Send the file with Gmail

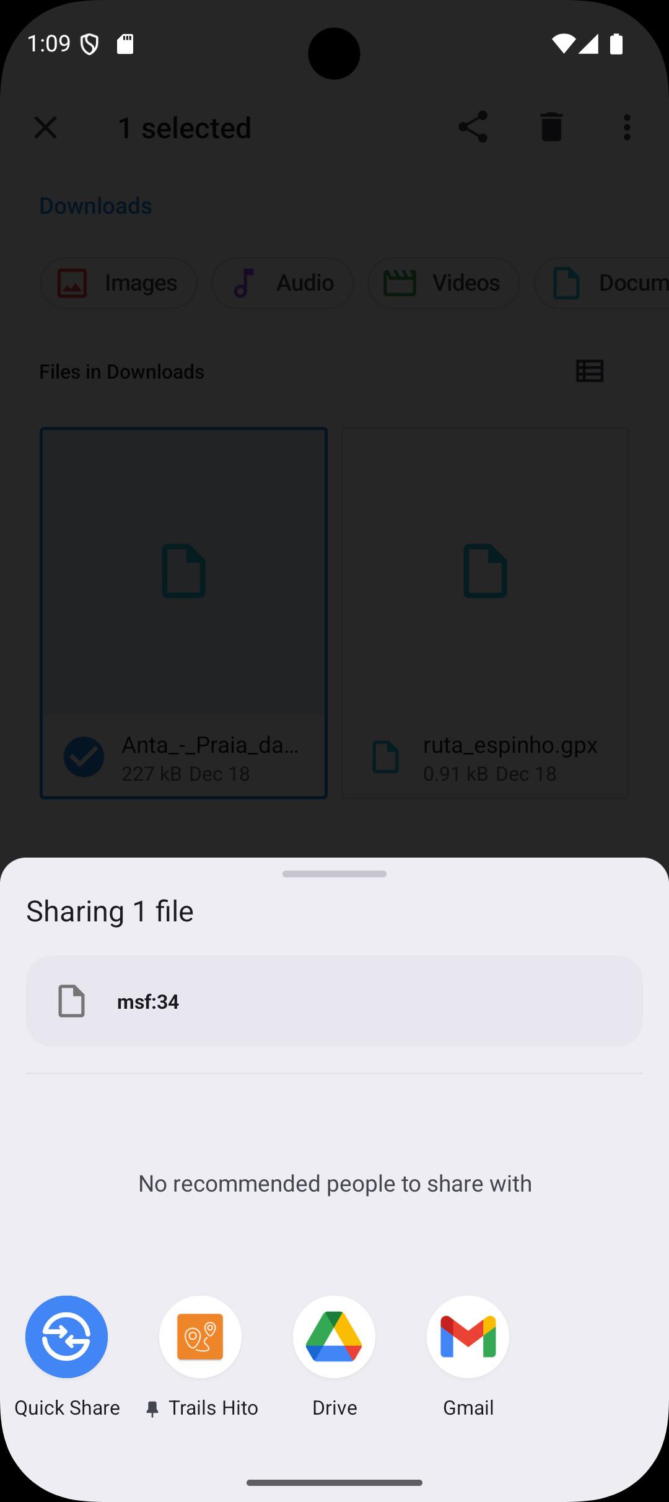(x=468, y=1337)
